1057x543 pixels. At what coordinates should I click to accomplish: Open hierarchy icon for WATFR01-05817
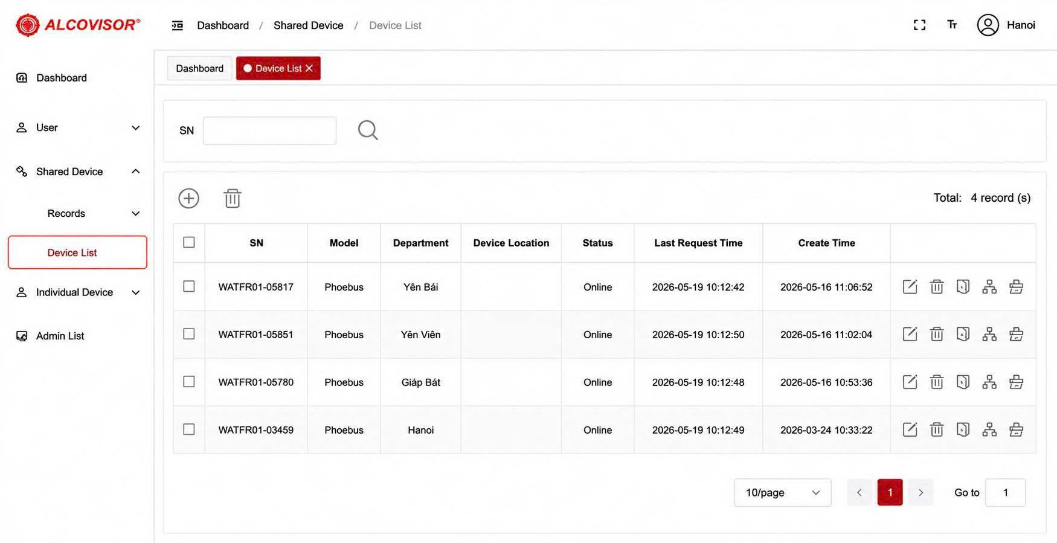pos(989,286)
